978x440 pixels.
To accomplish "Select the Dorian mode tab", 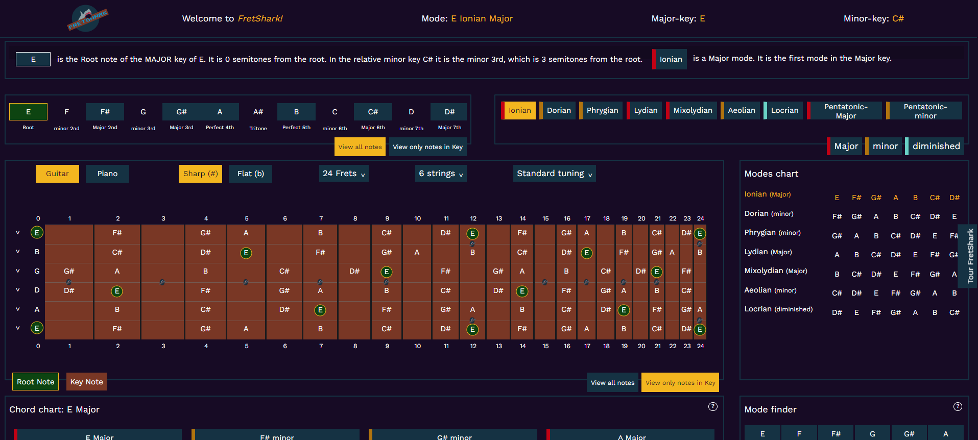I will coord(557,110).
